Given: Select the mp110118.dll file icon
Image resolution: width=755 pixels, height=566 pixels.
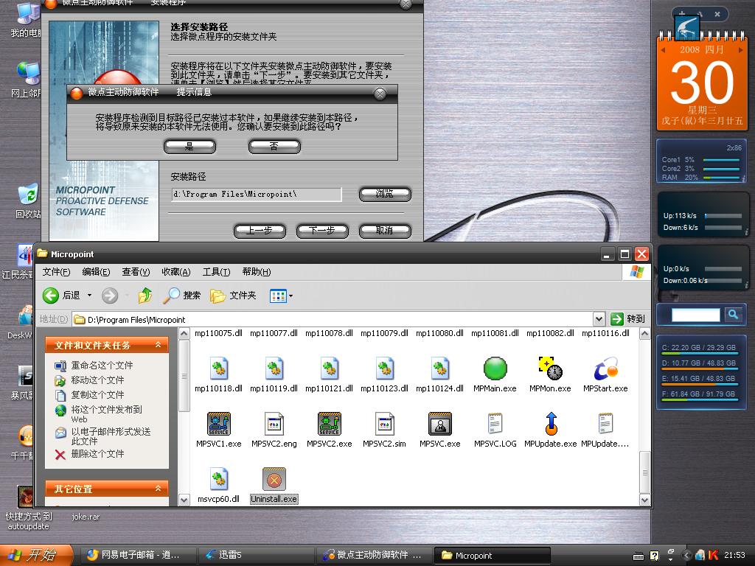Looking at the screenshot, I should [x=218, y=368].
